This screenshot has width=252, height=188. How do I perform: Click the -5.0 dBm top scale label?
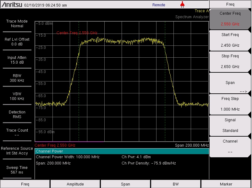point(44,23)
